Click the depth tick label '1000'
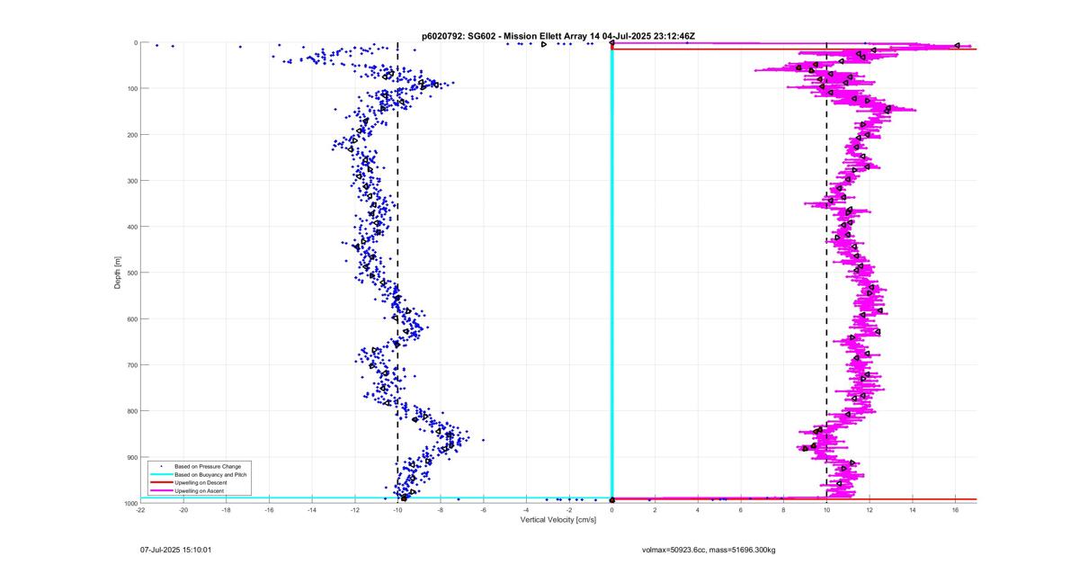The image size is (1079, 565). (x=129, y=503)
